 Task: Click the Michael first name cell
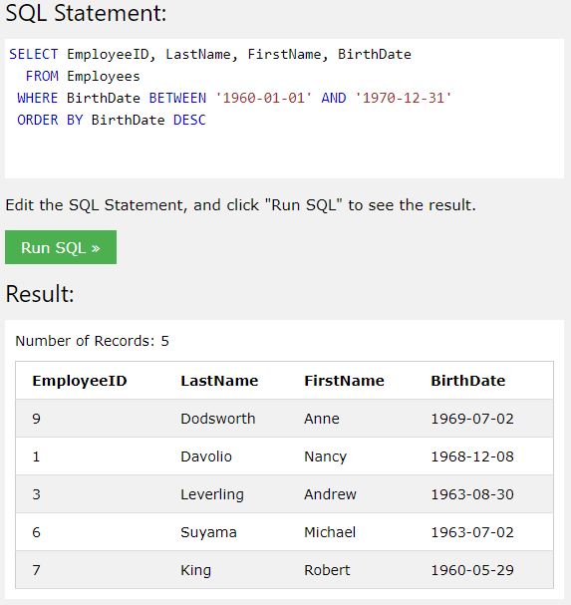330,532
